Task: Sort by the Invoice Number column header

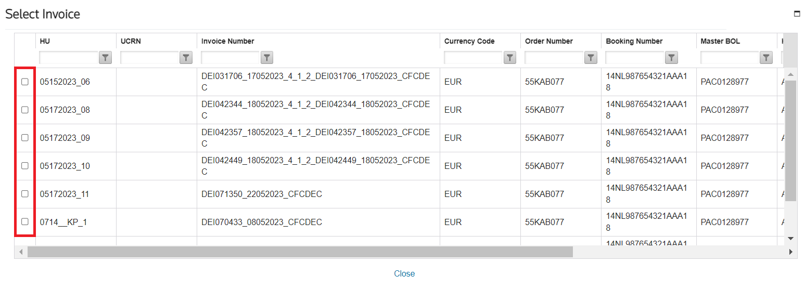Action: tap(227, 41)
